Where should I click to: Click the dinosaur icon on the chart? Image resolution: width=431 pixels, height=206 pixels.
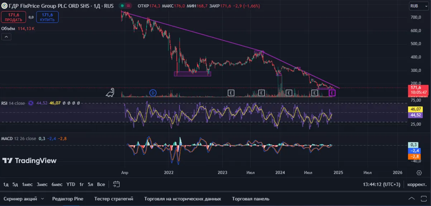[x=110, y=92]
